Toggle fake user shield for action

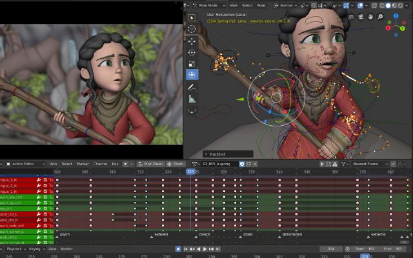pos(242,164)
